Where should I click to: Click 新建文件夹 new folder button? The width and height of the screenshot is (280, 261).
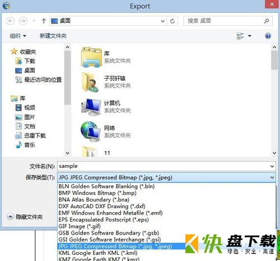(53, 35)
